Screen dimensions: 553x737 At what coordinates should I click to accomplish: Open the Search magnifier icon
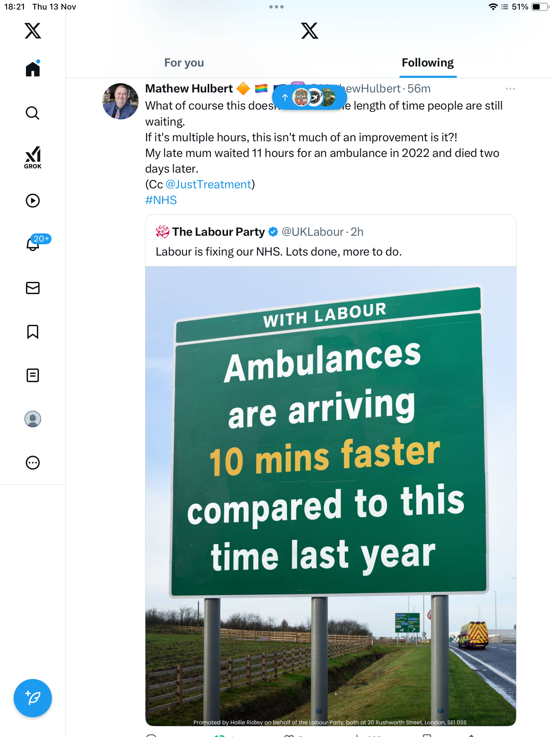(x=33, y=113)
